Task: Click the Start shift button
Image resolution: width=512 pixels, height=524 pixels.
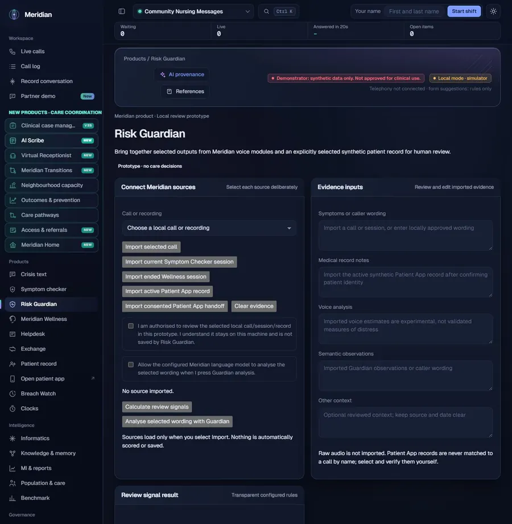Action: (x=464, y=11)
